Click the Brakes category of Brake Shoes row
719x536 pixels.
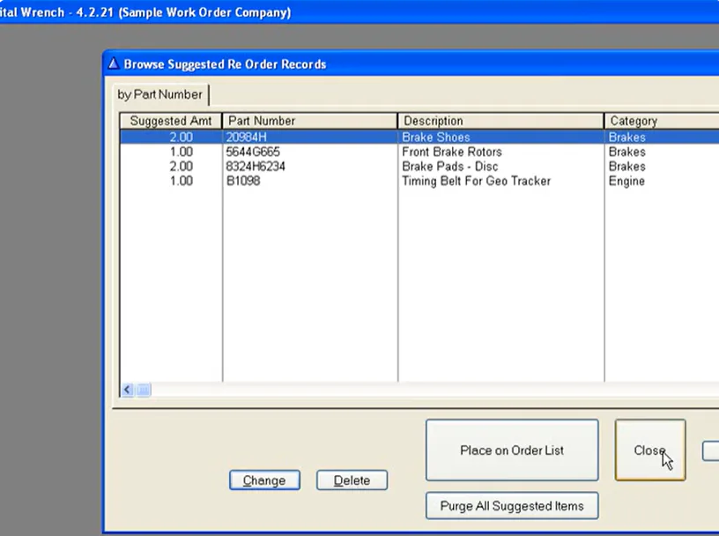(x=626, y=138)
